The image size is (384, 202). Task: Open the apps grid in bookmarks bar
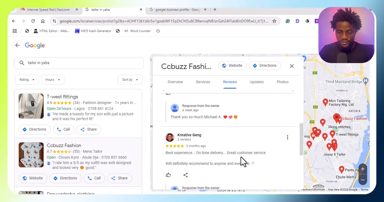click(x=15, y=31)
